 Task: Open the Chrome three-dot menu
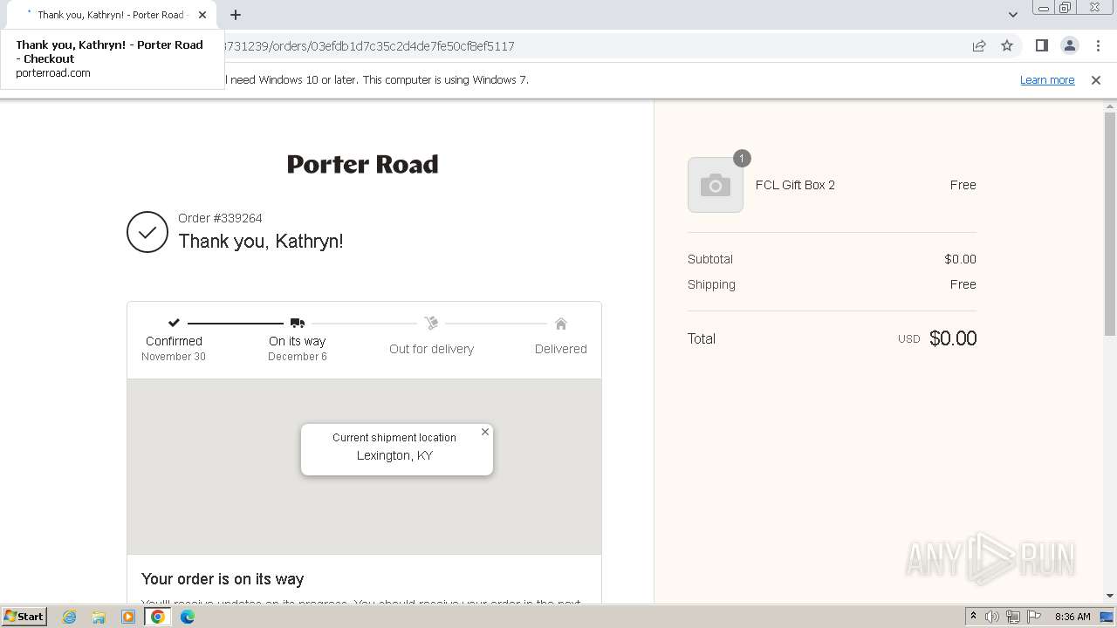click(x=1098, y=46)
